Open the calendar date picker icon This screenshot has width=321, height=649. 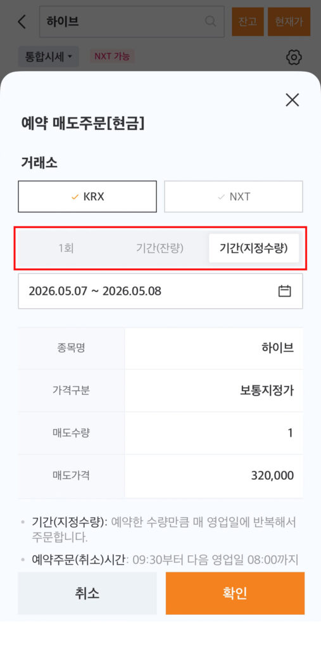(285, 291)
